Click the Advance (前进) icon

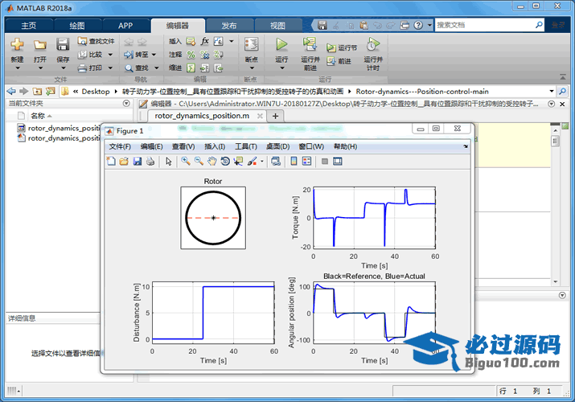[331, 61]
